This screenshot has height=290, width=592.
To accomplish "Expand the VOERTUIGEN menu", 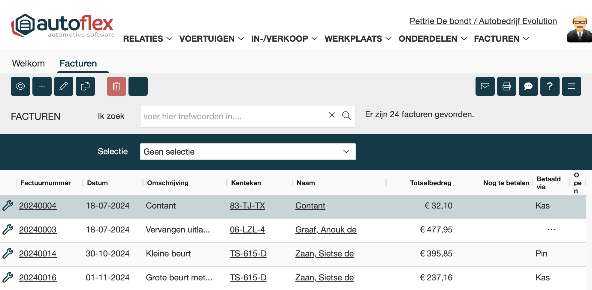I will [212, 39].
